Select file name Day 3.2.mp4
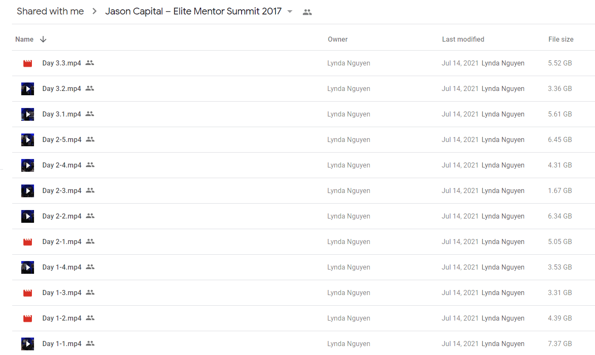 [62, 89]
